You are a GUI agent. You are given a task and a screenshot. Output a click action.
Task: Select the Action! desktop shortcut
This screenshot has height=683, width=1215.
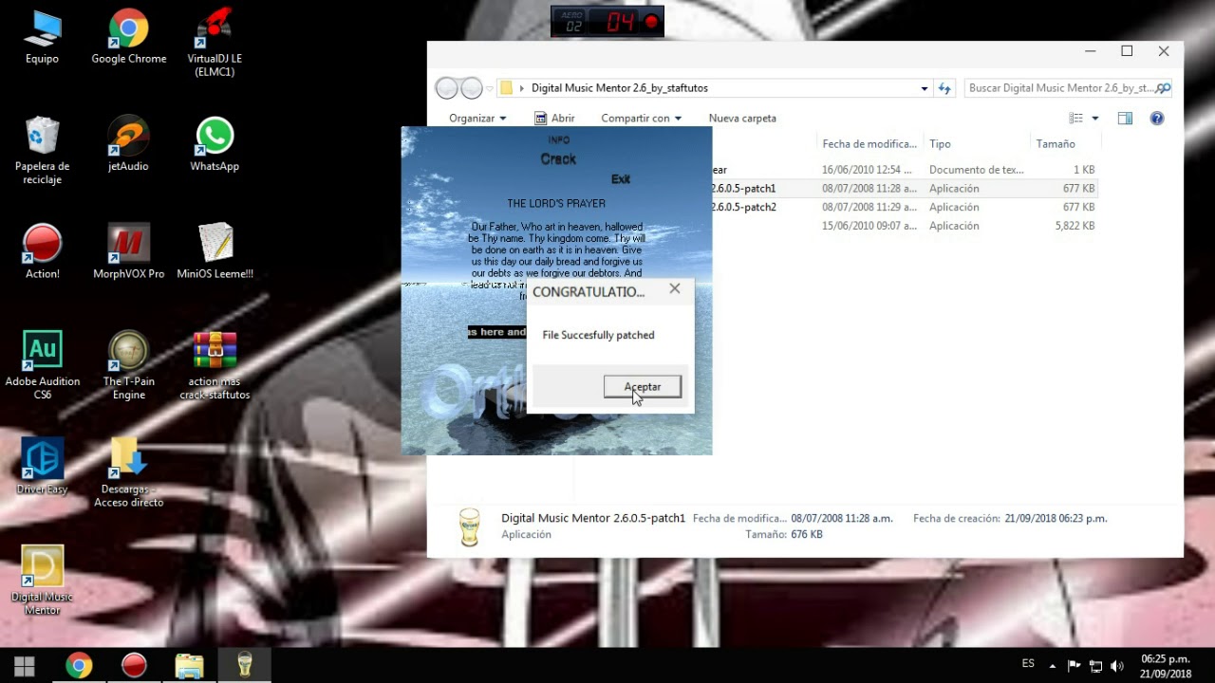[42, 252]
